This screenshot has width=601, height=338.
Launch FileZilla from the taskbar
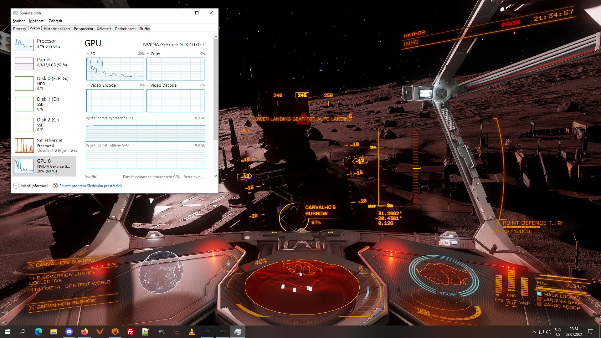pyautogui.click(x=130, y=332)
